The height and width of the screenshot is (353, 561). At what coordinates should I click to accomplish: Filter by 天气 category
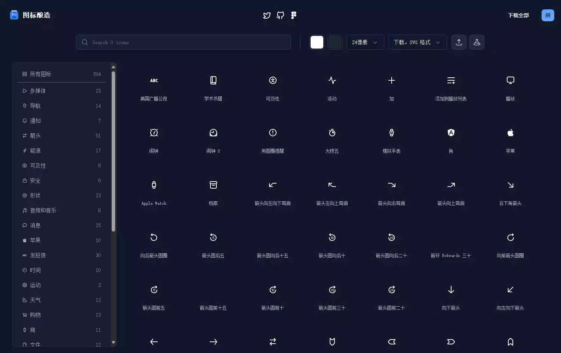pyautogui.click(x=62, y=300)
